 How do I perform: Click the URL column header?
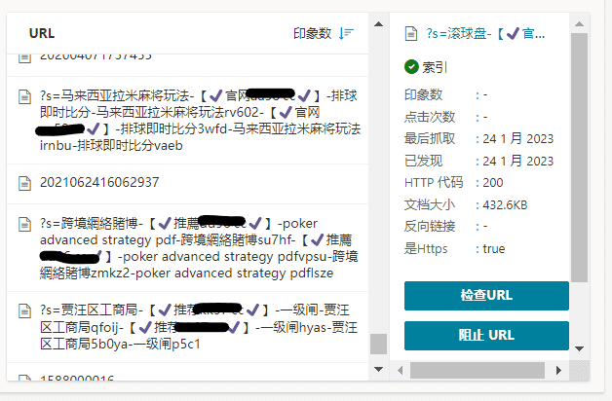pos(42,33)
